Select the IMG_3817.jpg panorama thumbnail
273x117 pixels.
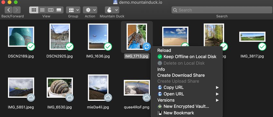pos(252,36)
